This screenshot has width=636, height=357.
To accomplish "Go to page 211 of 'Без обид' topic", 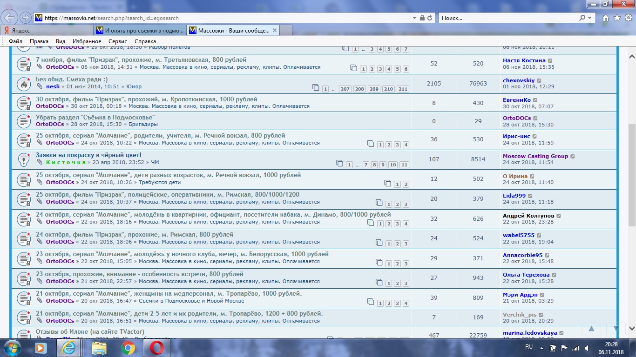I will (x=403, y=89).
